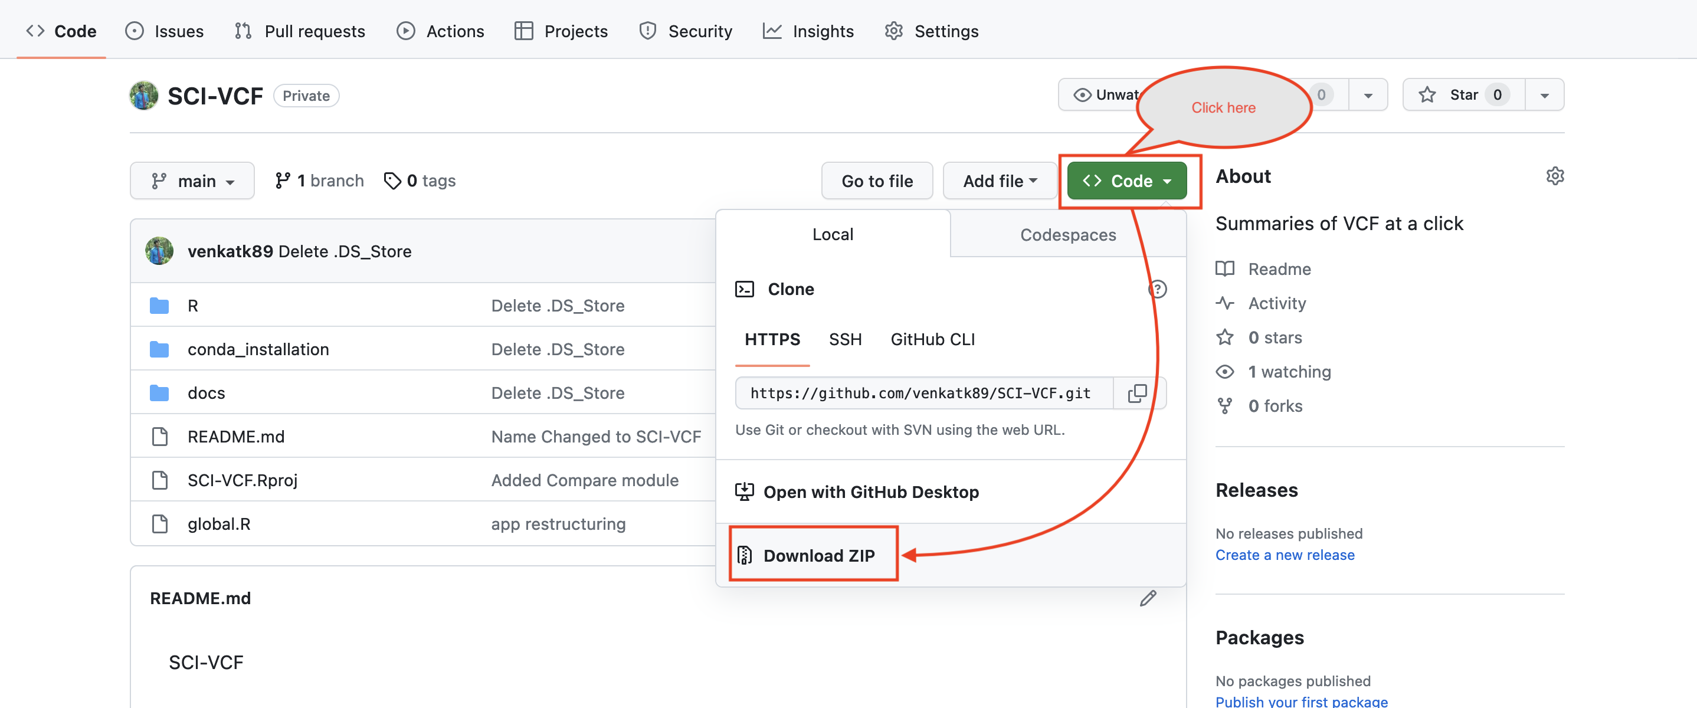This screenshot has height=708, width=1697.
Task: Switch to the Codespaces tab
Action: (x=1067, y=234)
